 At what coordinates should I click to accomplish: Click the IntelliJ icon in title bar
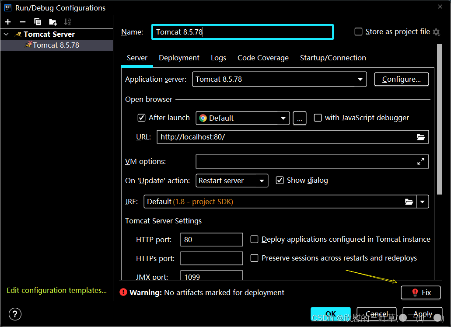[8, 8]
